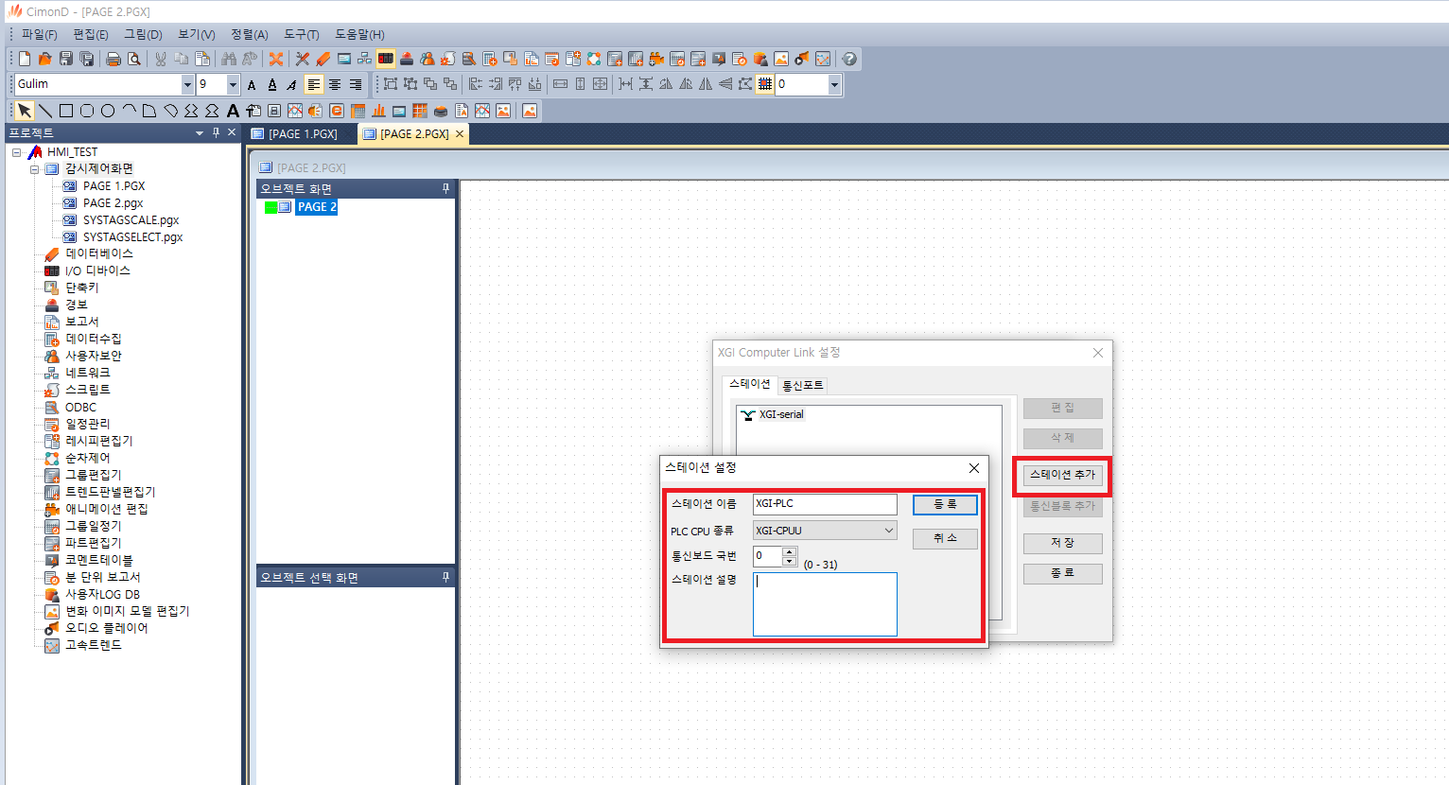The height and width of the screenshot is (785, 1449).
Task: Select PAGE 1.PGX in project tree
Action: point(113,186)
